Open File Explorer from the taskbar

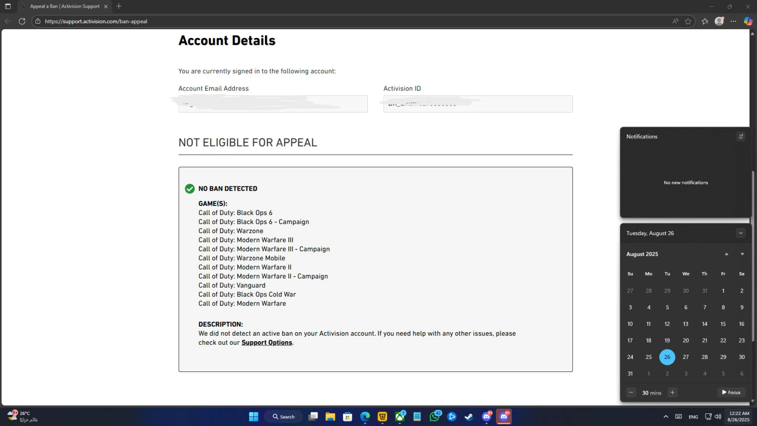330,416
